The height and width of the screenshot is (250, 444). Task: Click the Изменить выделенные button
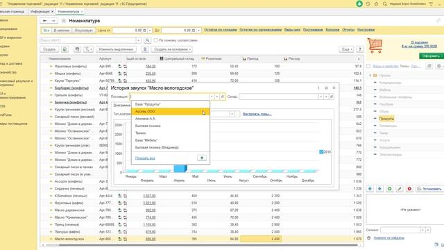pyautogui.click(x=116, y=49)
